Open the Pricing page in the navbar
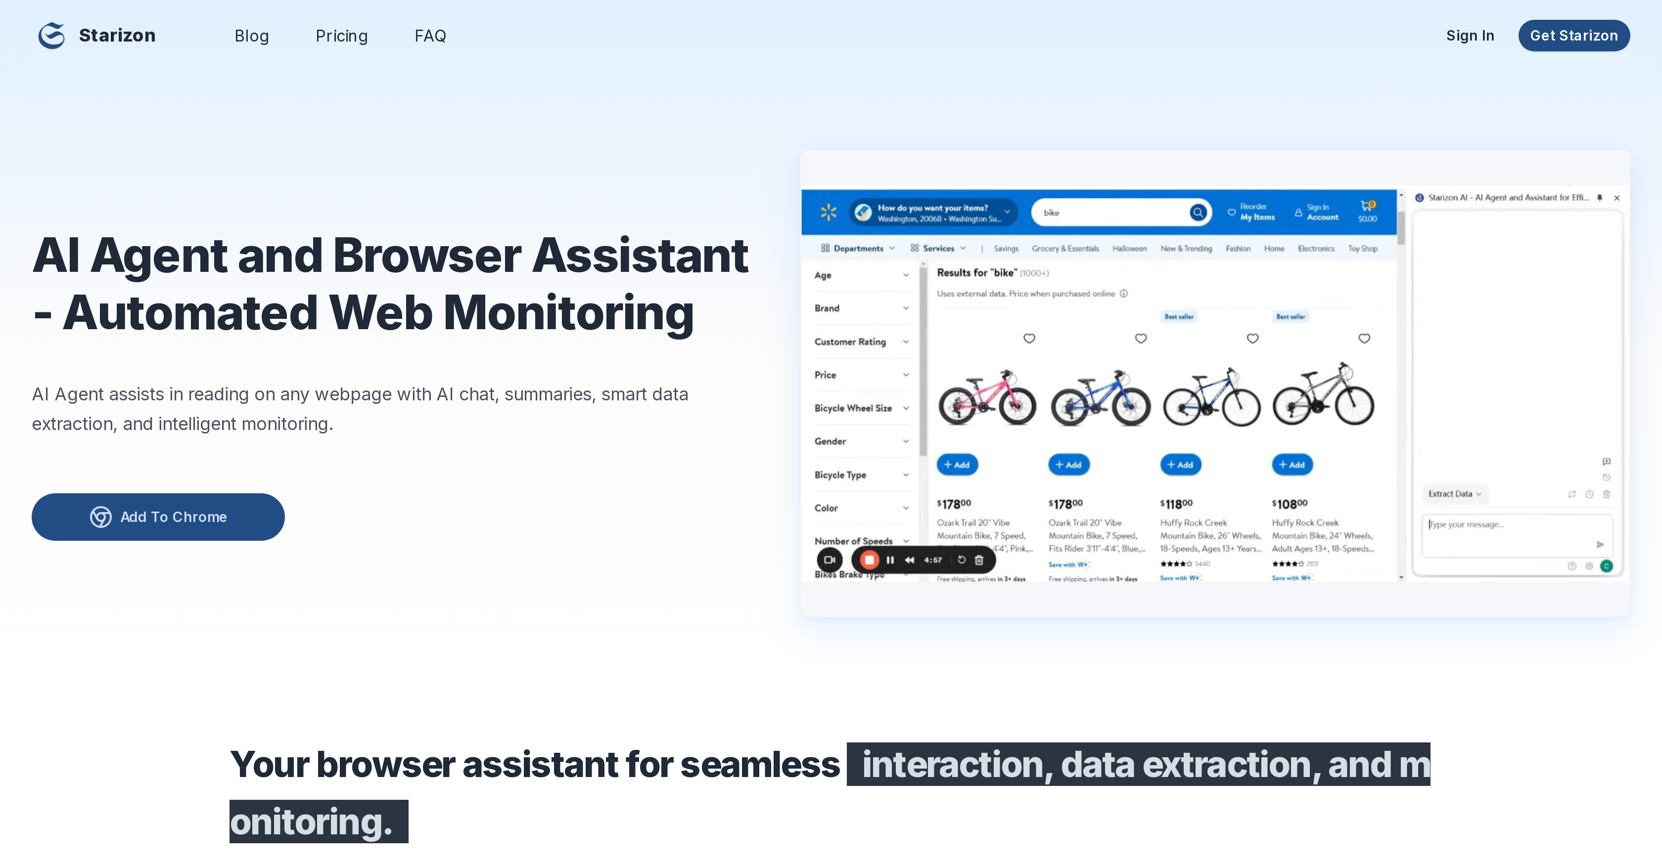 click(x=341, y=36)
